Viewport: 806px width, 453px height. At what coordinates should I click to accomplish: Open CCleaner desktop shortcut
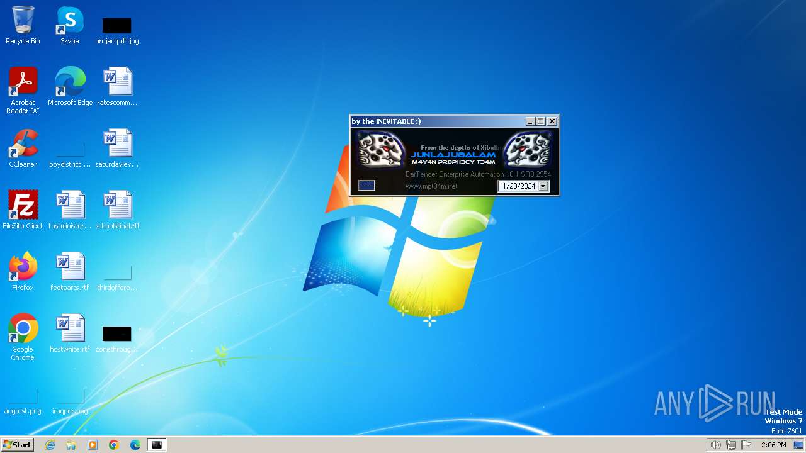click(23, 148)
